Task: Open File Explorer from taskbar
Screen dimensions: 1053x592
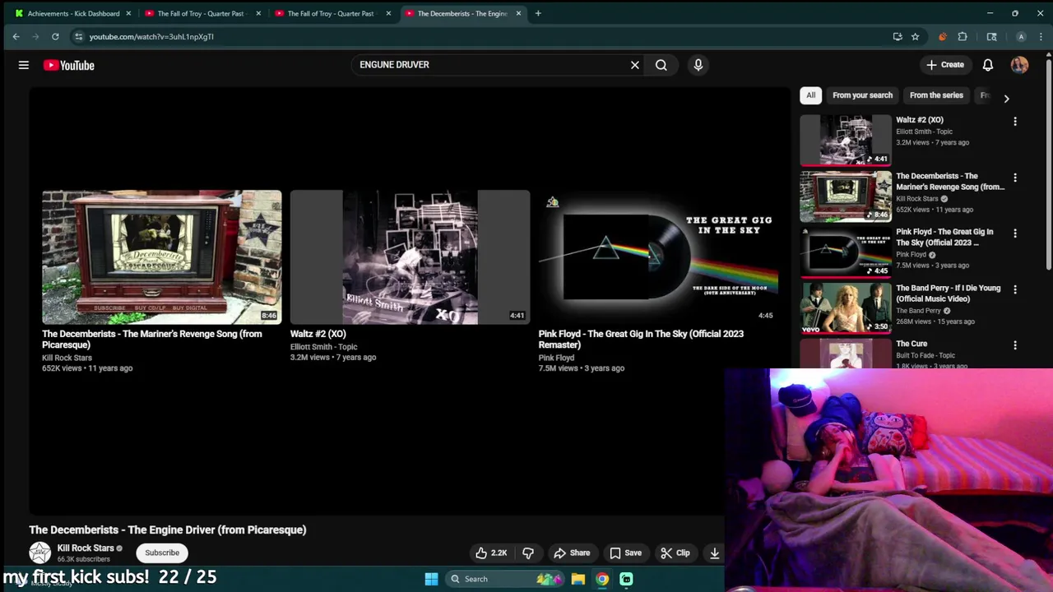Action: click(x=578, y=579)
